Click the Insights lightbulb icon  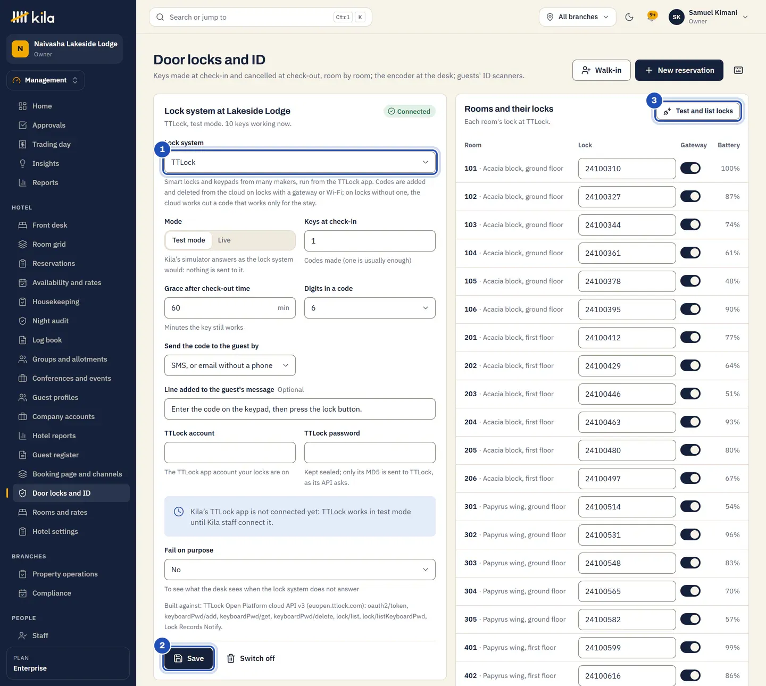coord(22,163)
